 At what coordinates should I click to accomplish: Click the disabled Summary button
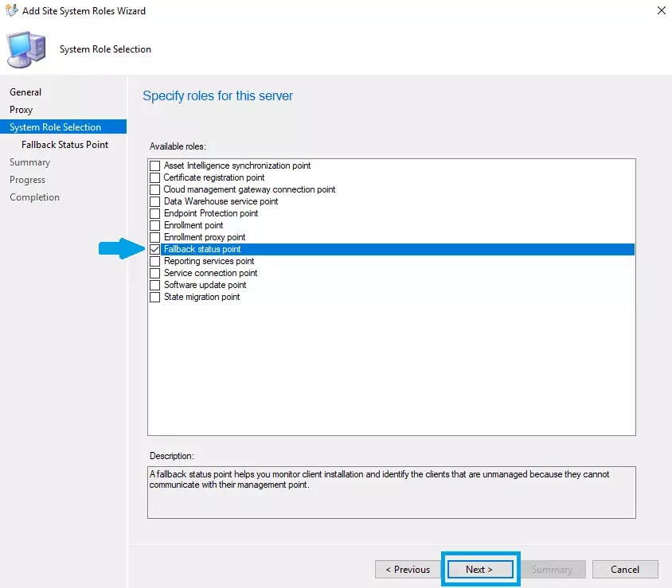(x=553, y=570)
